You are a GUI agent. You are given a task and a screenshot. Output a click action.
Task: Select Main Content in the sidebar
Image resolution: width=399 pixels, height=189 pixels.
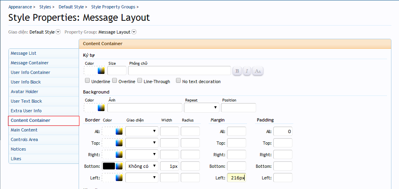[x=24, y=130]
